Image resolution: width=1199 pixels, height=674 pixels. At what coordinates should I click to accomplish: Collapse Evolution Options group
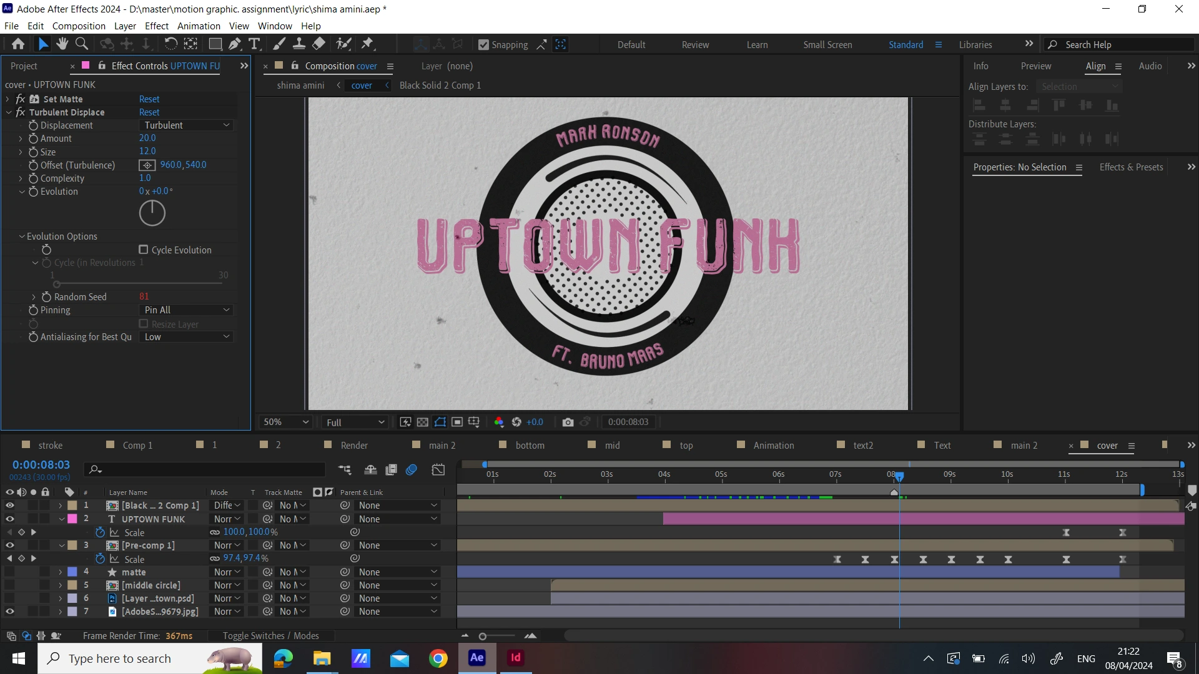click(22, 237)
